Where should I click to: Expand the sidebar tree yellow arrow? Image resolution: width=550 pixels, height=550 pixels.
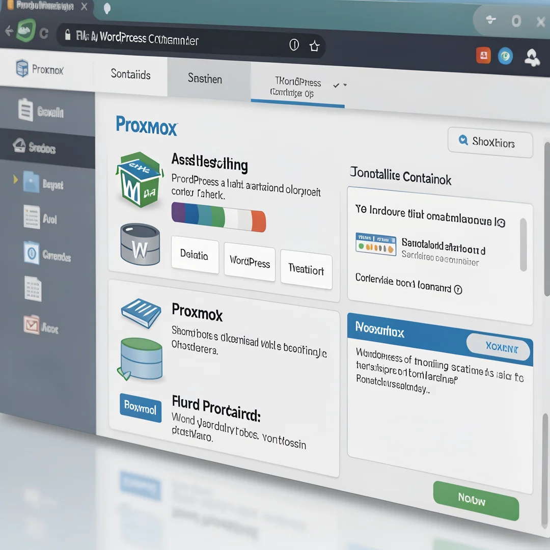coord(15,179)
